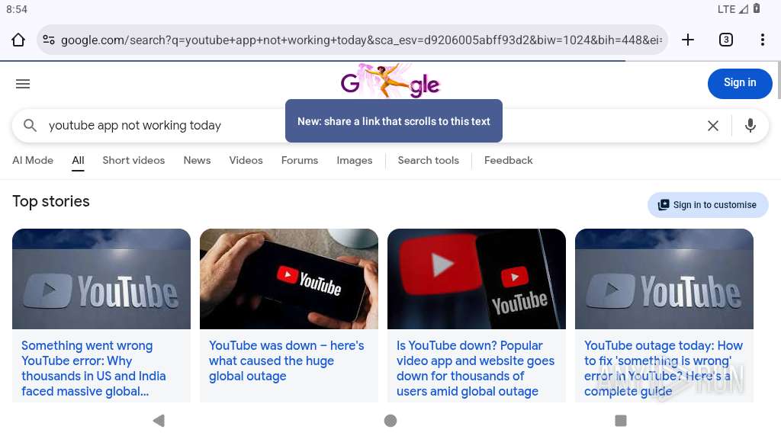Tap the browser home icon

[x=18, y=40]
